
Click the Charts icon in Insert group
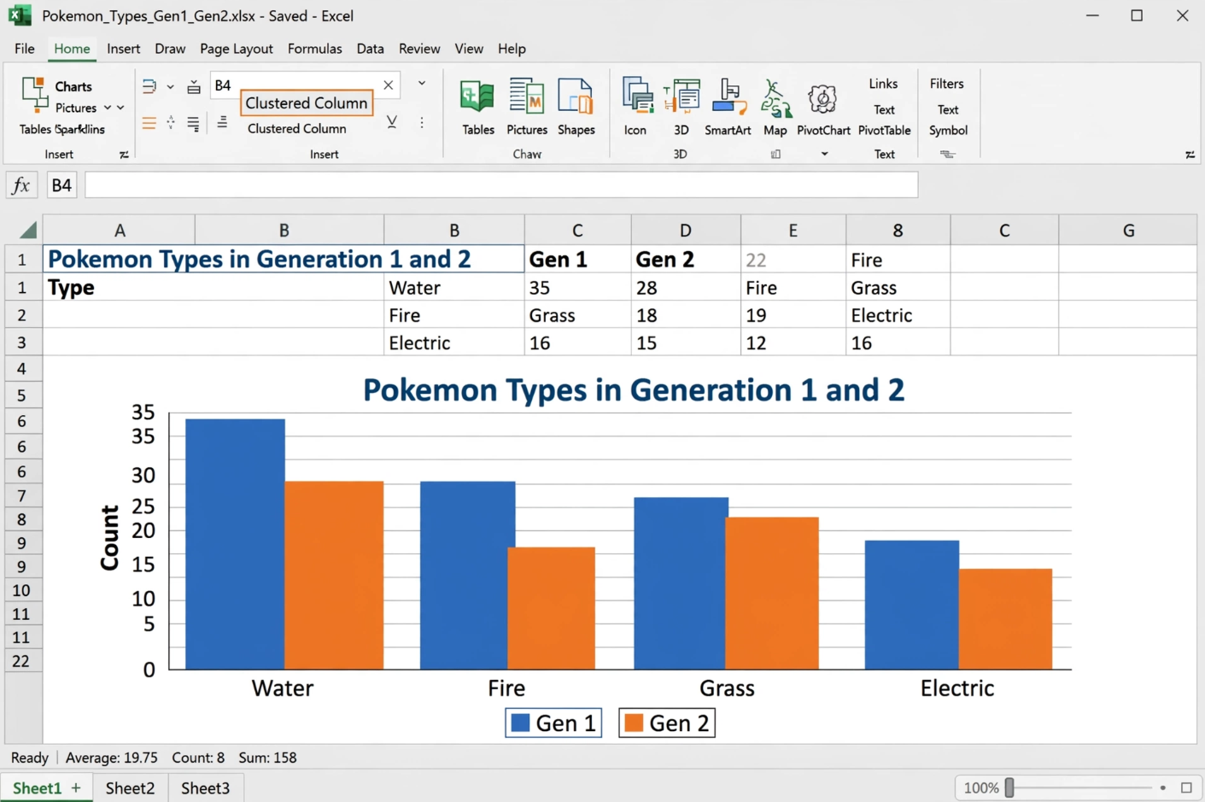35,93
